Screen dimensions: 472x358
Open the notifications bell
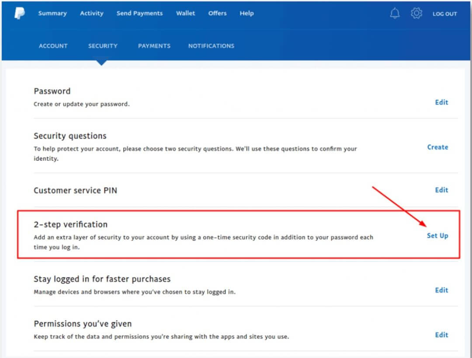tap(395, 14)
